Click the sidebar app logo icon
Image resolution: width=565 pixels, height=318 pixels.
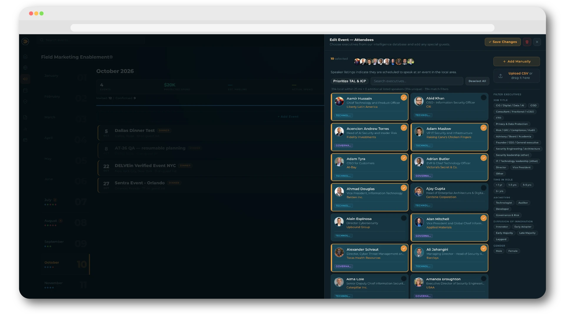[25, 42]
